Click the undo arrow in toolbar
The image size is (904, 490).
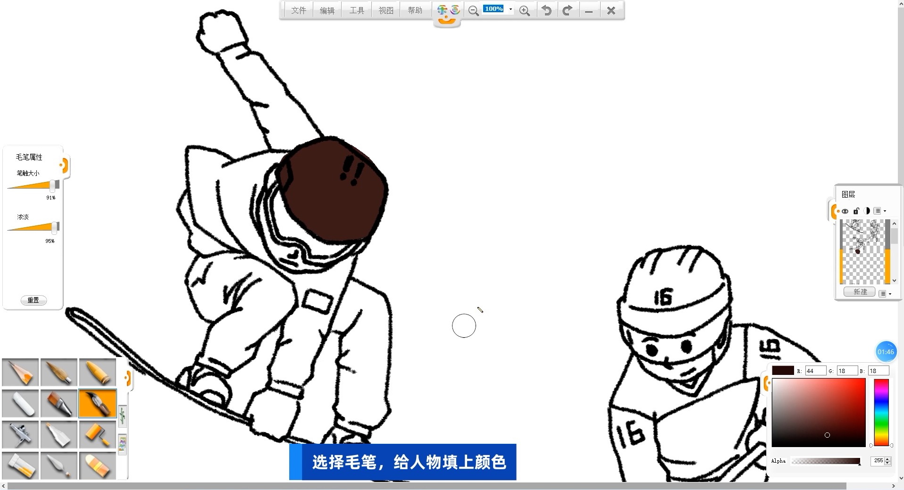click(x=546, y=10)
